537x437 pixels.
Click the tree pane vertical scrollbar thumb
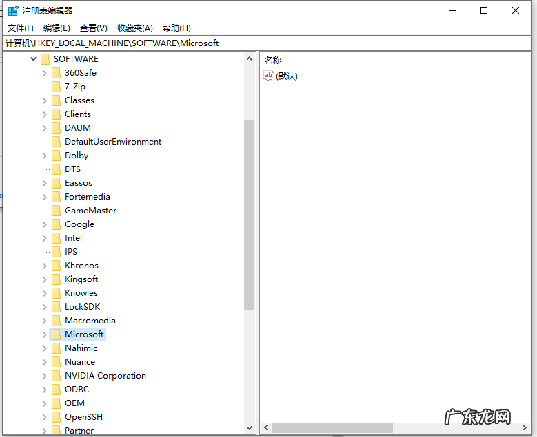tap(250, 215)
